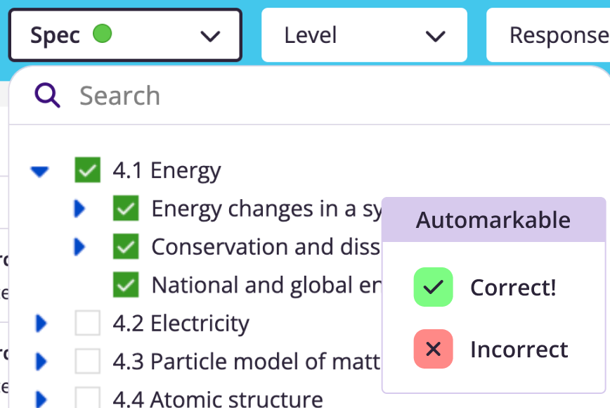Tick the 4.2 Electricity checkbox
Viewport: 610px width, 408px height.
(88, 323)
